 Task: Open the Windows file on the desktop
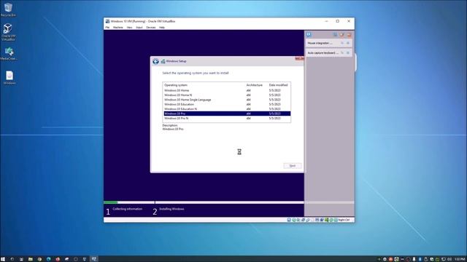coord(9,78)
